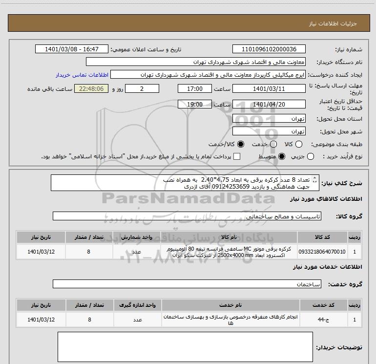Viewport: 376px width, 364px height.
Task: Select the خدمت radio button
Action: click(x=273, y=144)
